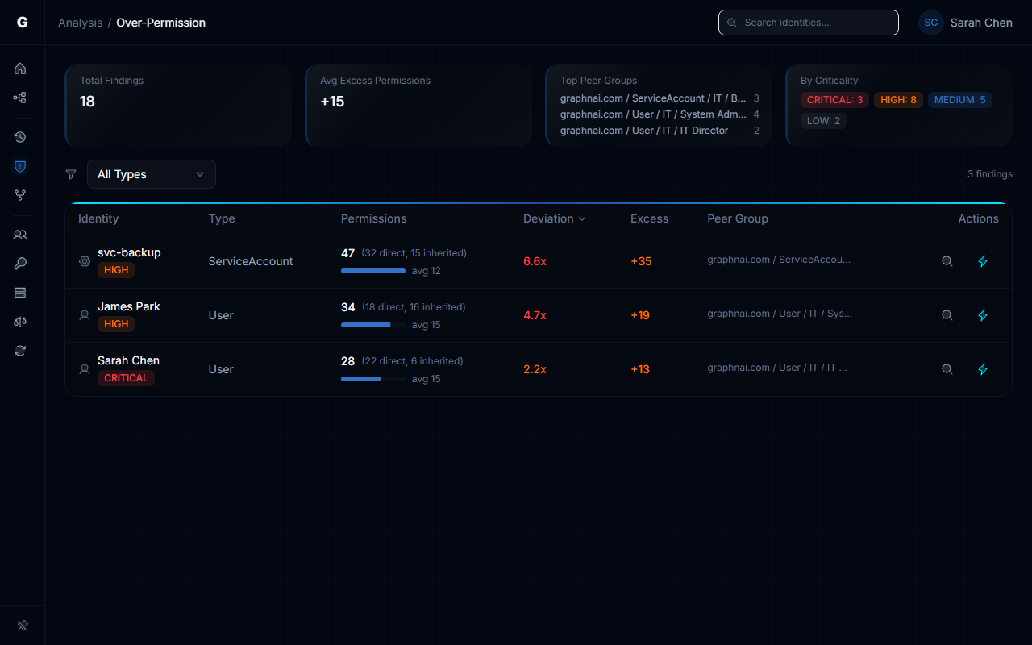Image resolution: width=1032 pixels, height=645 pixels.
Task: Trigger the lightning remediation action for James Park
Action: tap(983, 315)
